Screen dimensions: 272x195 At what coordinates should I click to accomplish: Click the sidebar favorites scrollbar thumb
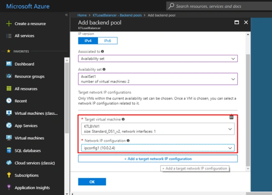67,98
